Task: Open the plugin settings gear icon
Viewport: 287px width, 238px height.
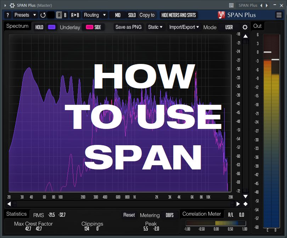Action: click(x=244, y=27)
